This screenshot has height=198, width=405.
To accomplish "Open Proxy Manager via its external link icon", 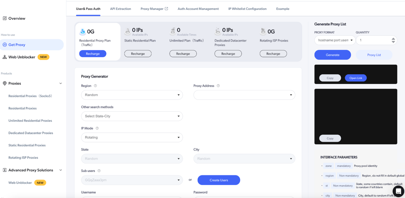I will (x=166, y=8).
